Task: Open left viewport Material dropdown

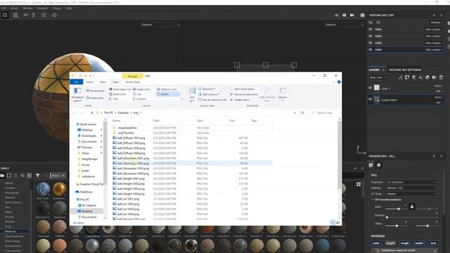Action: coord(160,25)
